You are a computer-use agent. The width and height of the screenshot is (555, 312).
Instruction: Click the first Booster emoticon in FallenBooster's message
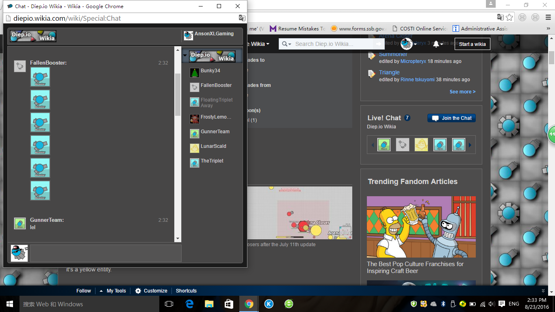40,77
